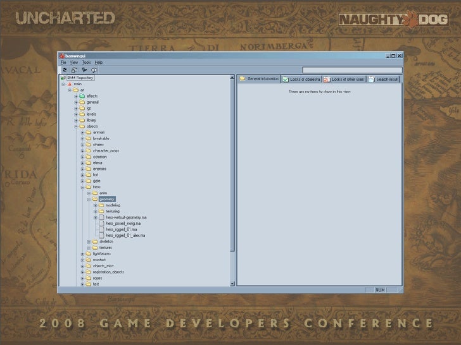Click the green checkmark icon on Locks tab
Image resolution: width=461 pixels, height=345 pixels.
[286, 80]
